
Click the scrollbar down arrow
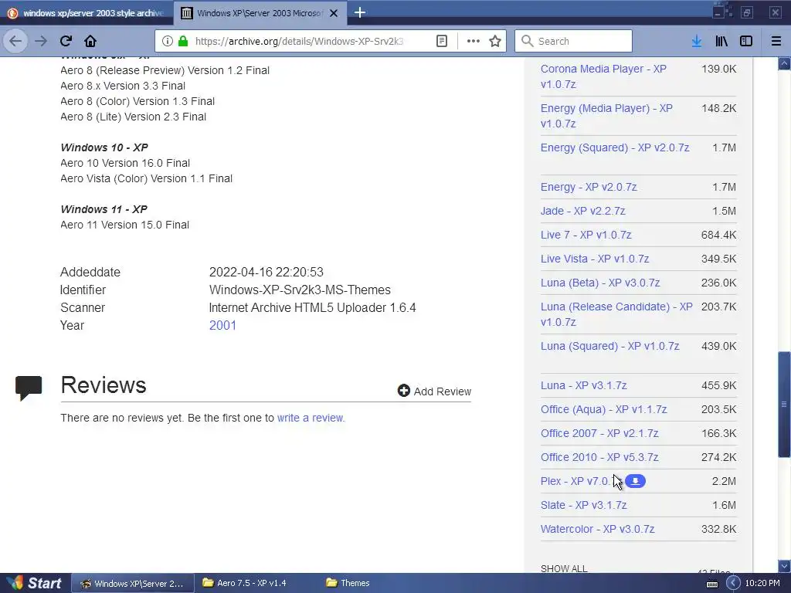point(784,566)
